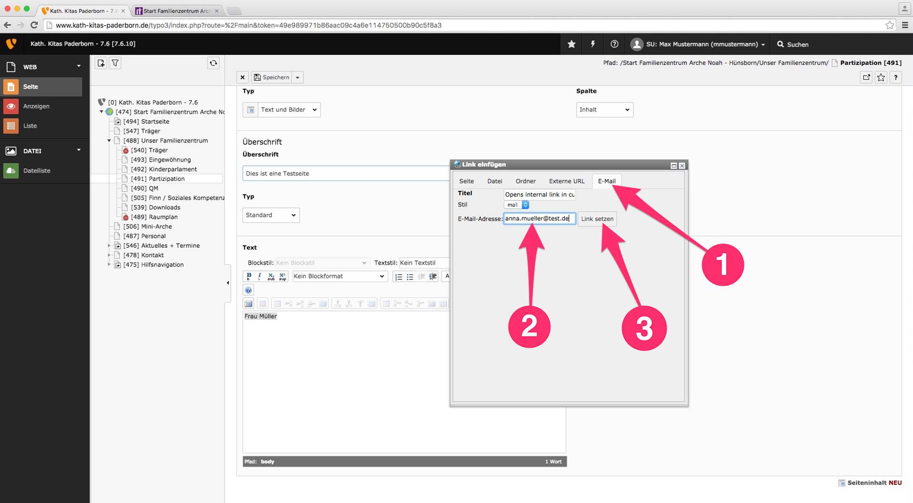Click the insert table icon
Viewport: 913px width, 503px height.
tap(248, 304)
